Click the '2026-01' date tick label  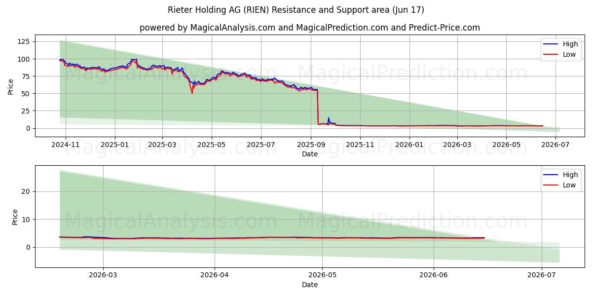pyautogui.click(x=409, y=145)
